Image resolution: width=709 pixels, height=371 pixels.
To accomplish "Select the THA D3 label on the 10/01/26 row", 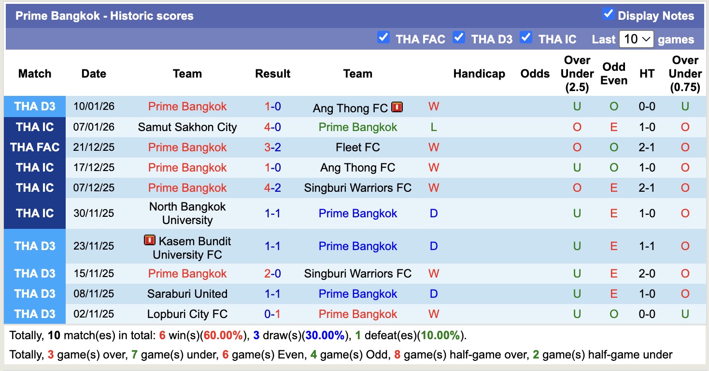I will click(x=34, y=106).
